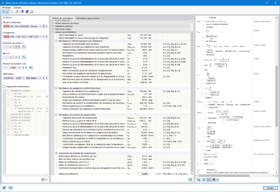Click the horizontal scrollbar of the formula panel
Image resolution: width=280 pixels, height=192 pixels.
pos(224,176)
